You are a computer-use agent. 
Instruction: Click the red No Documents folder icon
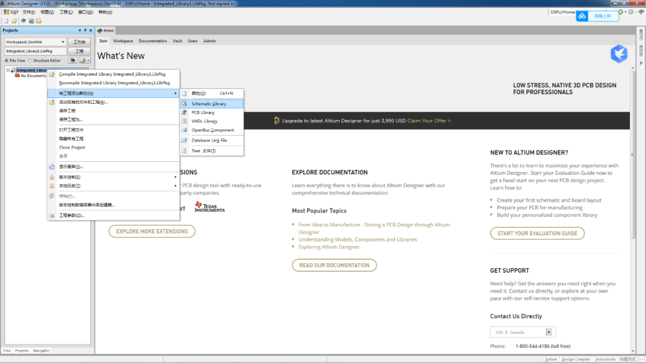[x=17, y=76]
